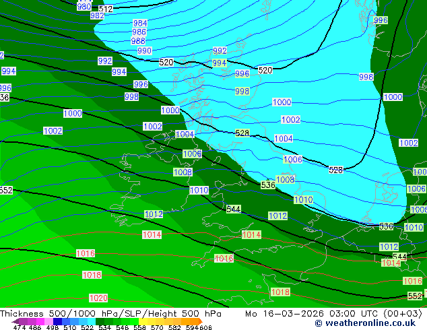
Task: Click the yellow legend swatch above 558
Action: coord(143,321)
